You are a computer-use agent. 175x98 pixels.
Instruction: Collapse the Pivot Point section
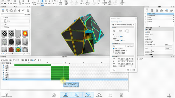[x=113, y=44]
